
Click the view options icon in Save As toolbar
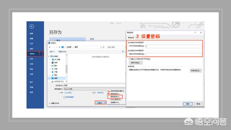[x=123, y=51]
